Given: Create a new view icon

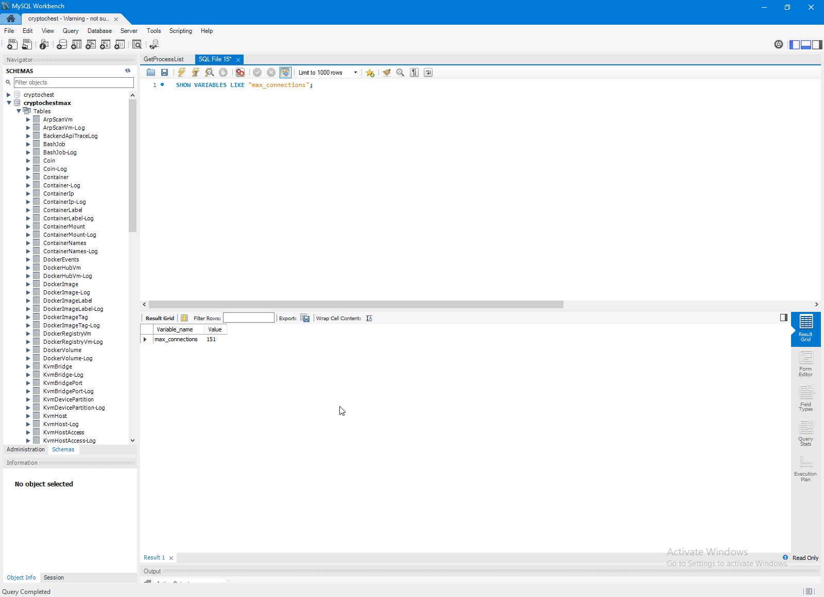Looking at the screenshot, I should click(x=91, y=45).
